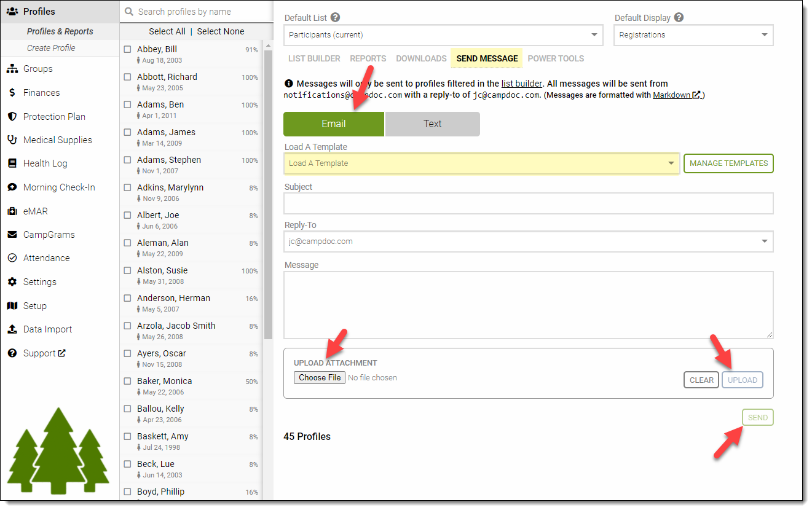
Task: Check the box for Abbey, Bill
Action: [x=127, y=49]
